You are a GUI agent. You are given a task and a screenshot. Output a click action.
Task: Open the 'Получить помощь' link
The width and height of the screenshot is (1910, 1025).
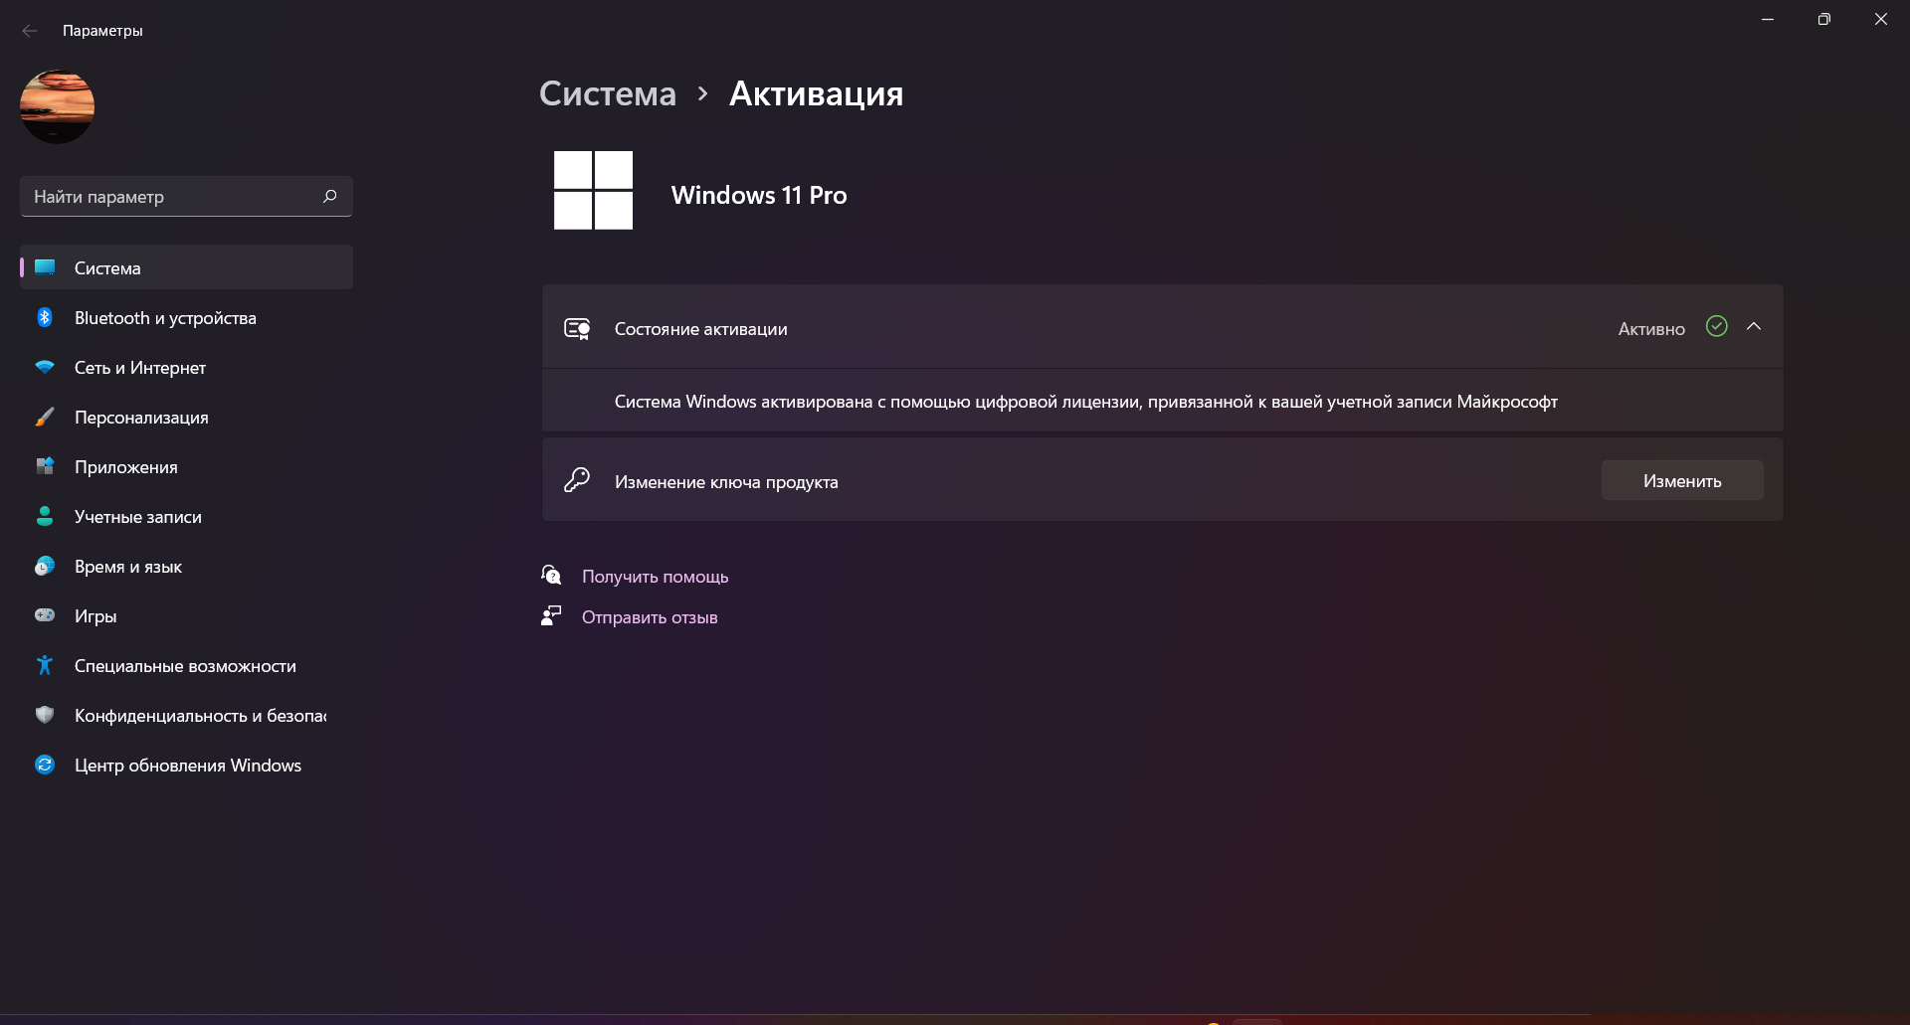(655, 577)
